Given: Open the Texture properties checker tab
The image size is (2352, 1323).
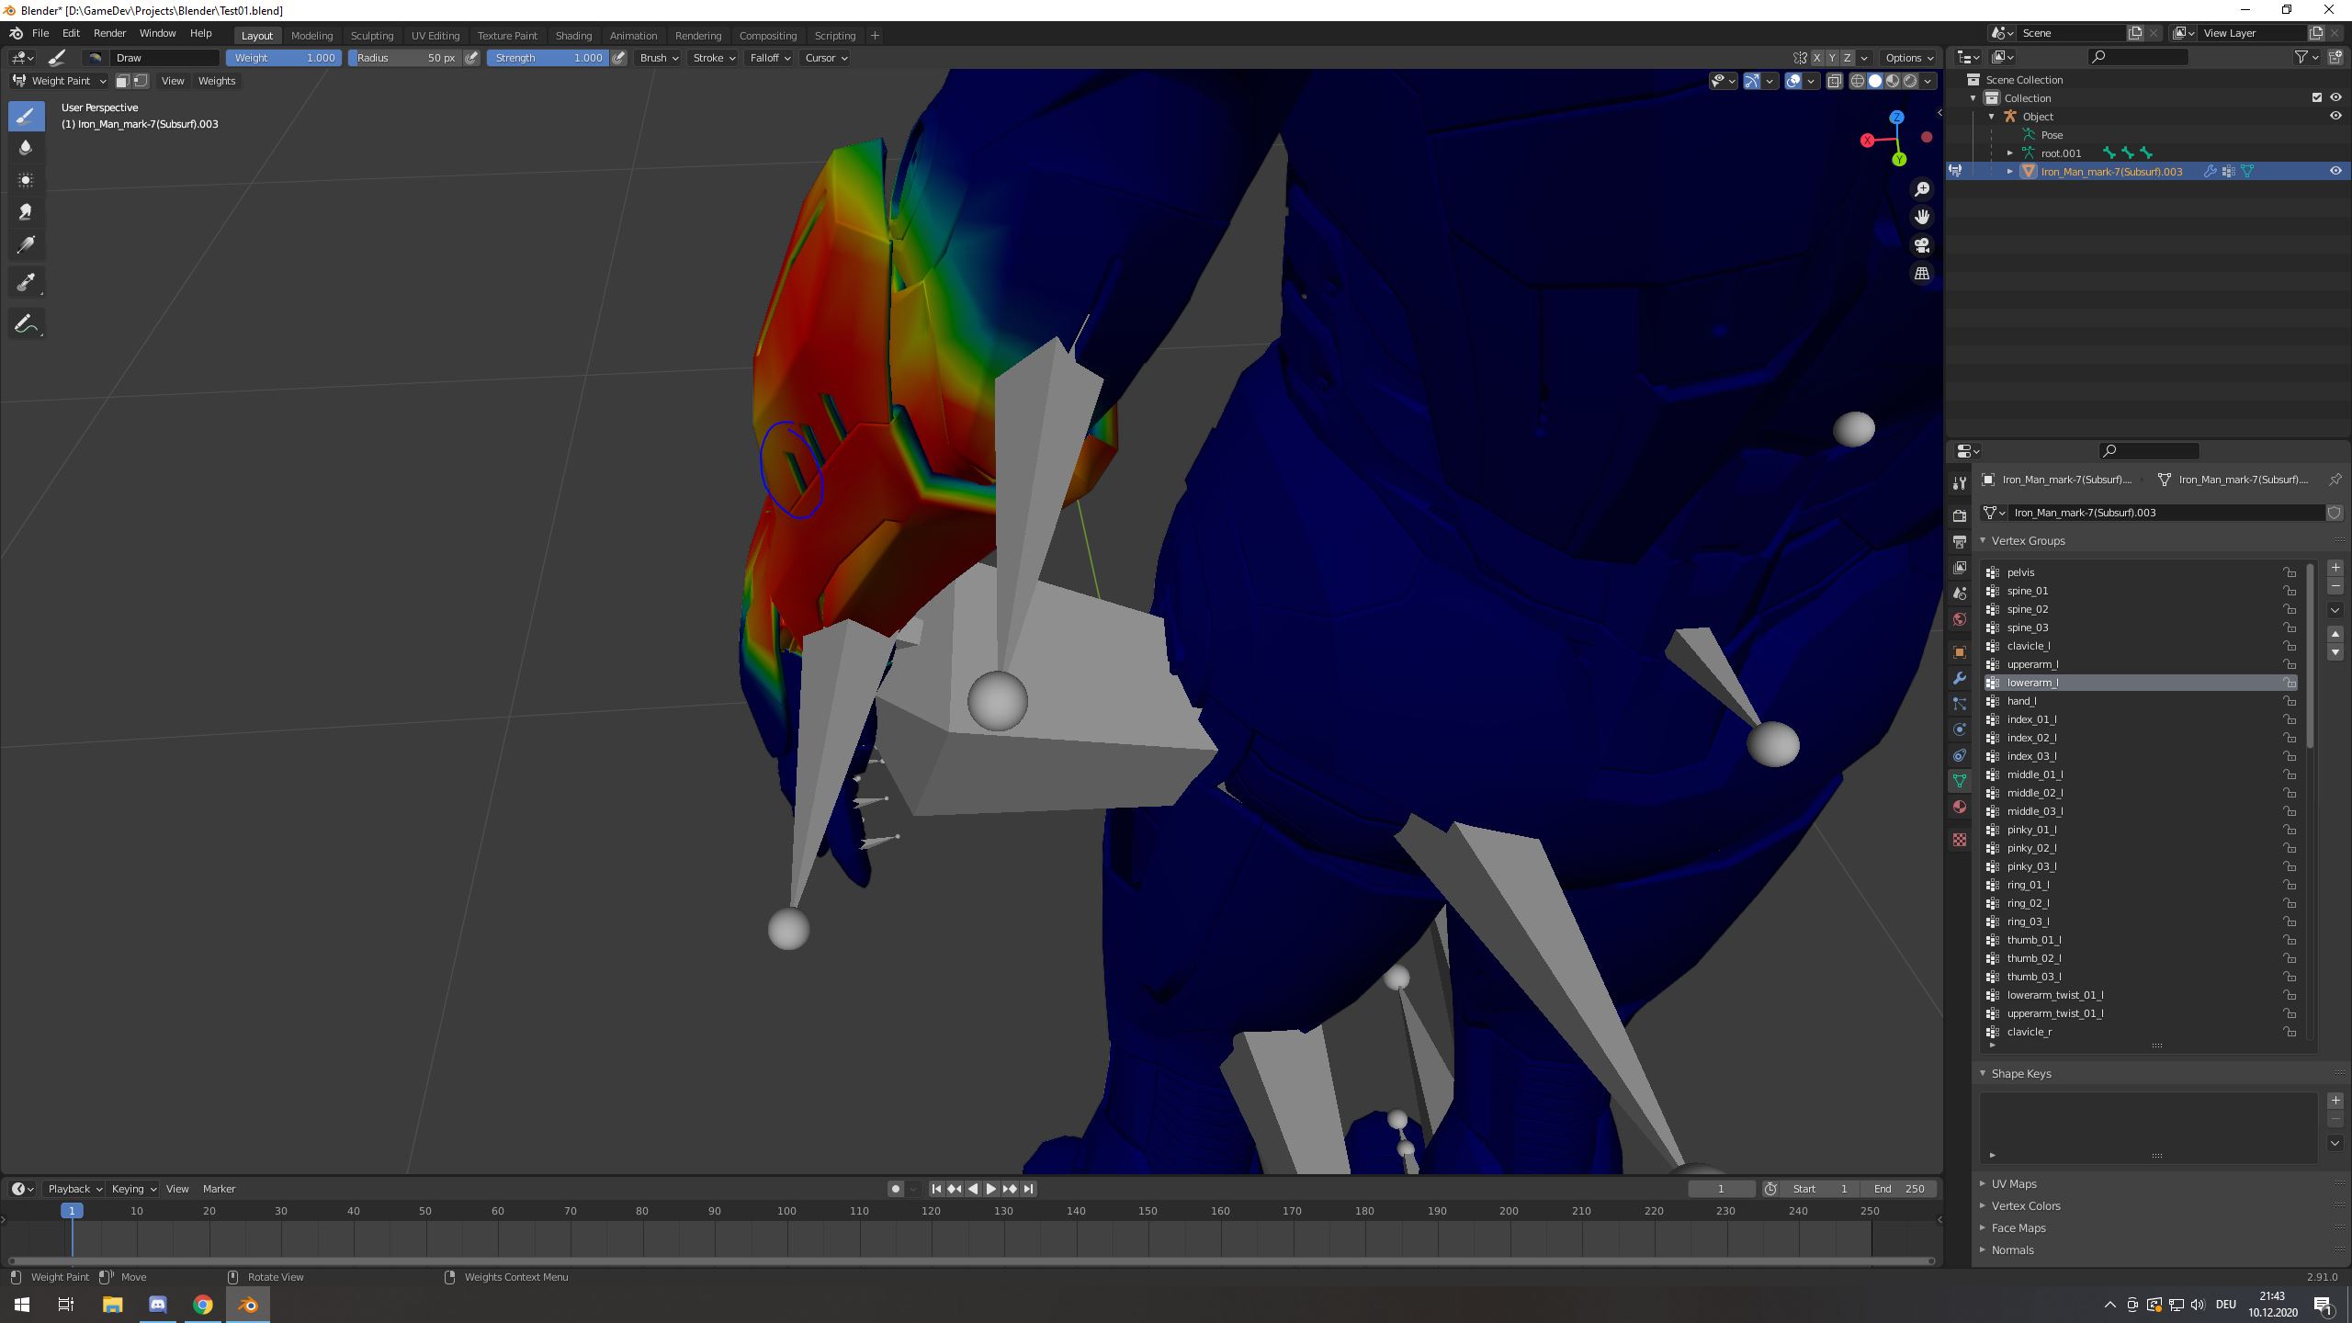Looking at the screenshot, I should click(x=1960, y=840).
